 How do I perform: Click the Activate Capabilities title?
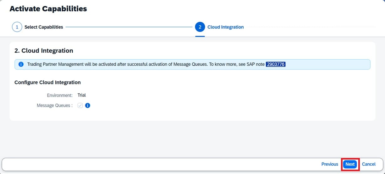point(48,9)
